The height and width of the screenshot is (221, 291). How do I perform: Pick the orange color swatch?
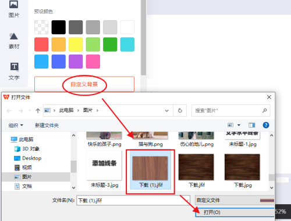[x=59, y=45]
